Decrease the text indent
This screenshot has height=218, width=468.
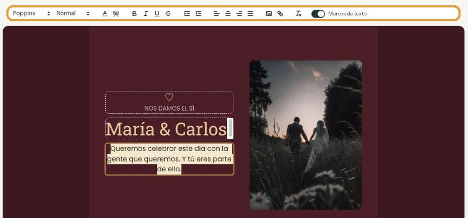tap(198, 13)
